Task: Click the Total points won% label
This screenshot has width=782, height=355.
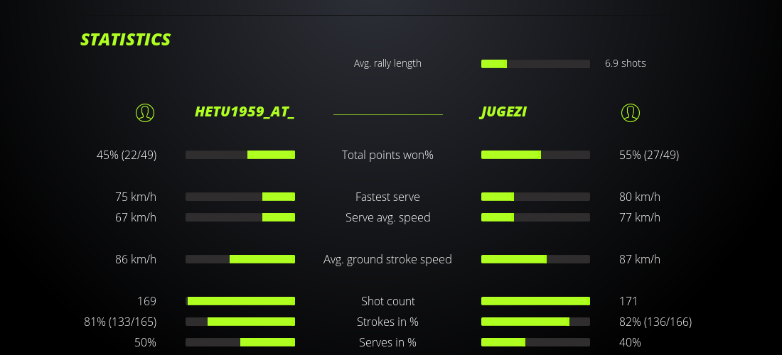Action: coord(387,155)
